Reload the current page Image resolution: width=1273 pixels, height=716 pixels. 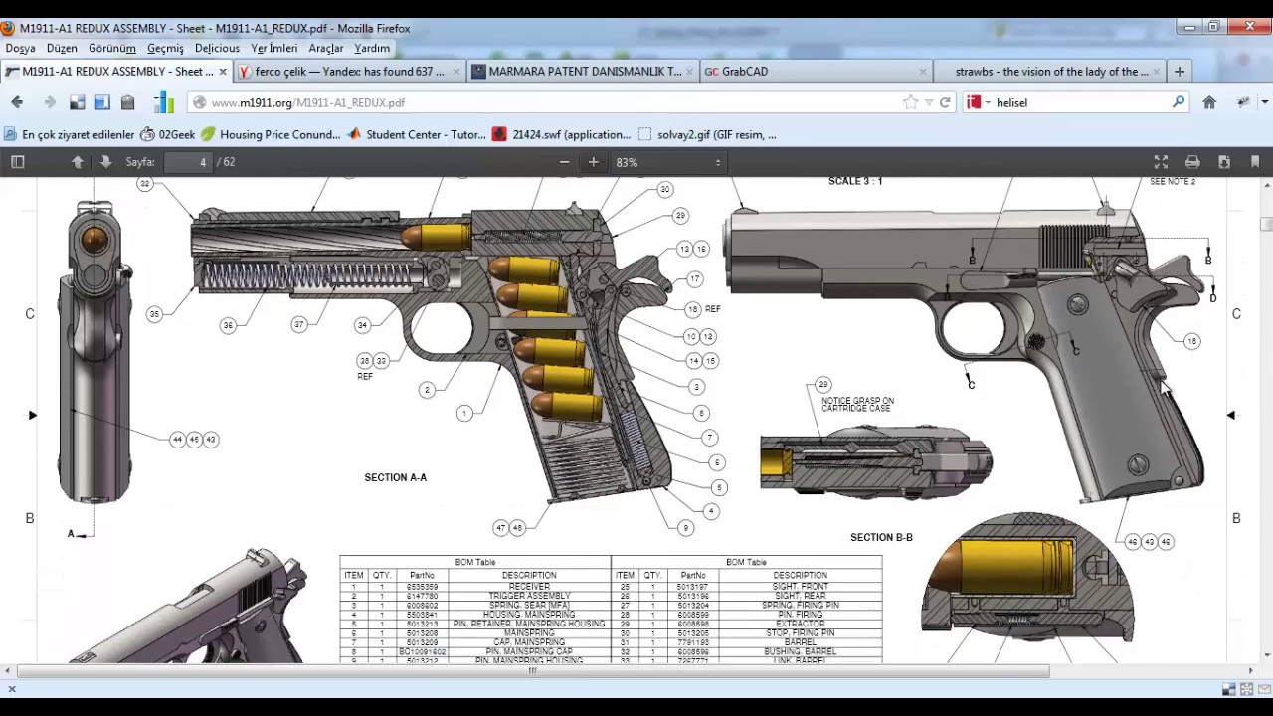[945, 102]
